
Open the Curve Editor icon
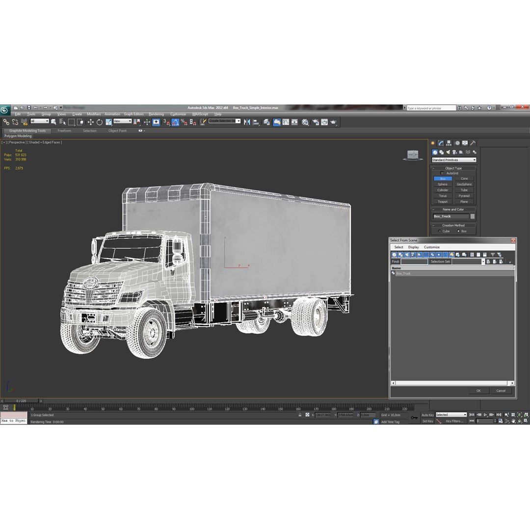coord(286,122)
